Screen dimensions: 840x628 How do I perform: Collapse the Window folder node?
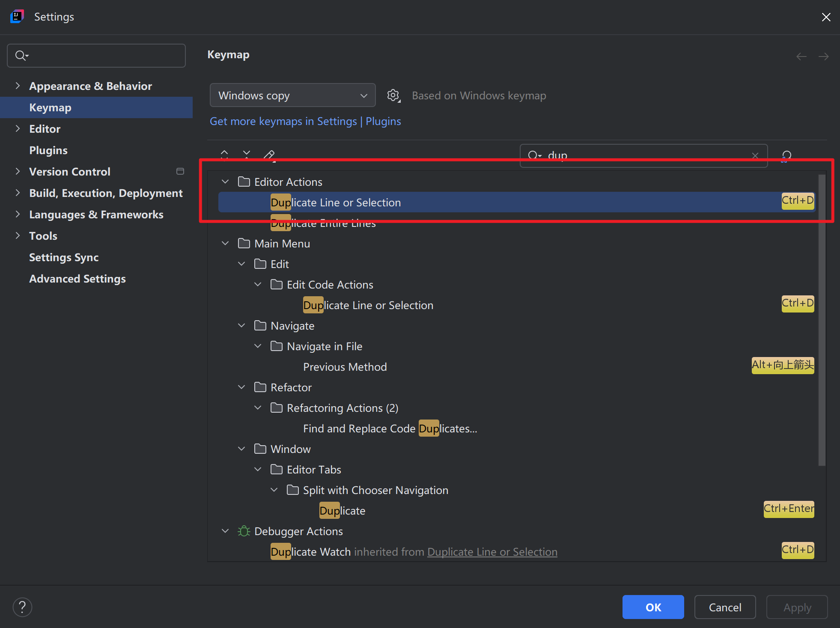241,449
